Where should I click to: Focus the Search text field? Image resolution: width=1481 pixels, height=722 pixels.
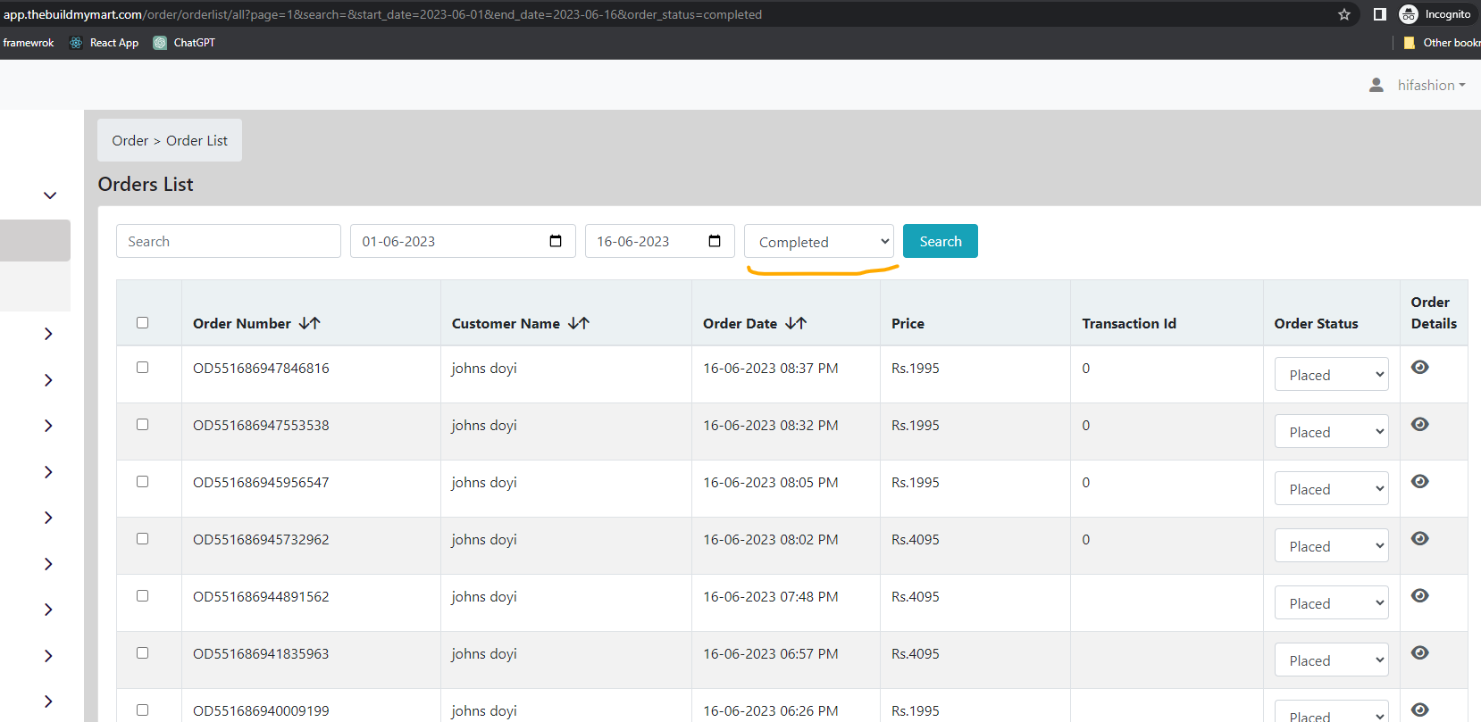coord(229,241)
